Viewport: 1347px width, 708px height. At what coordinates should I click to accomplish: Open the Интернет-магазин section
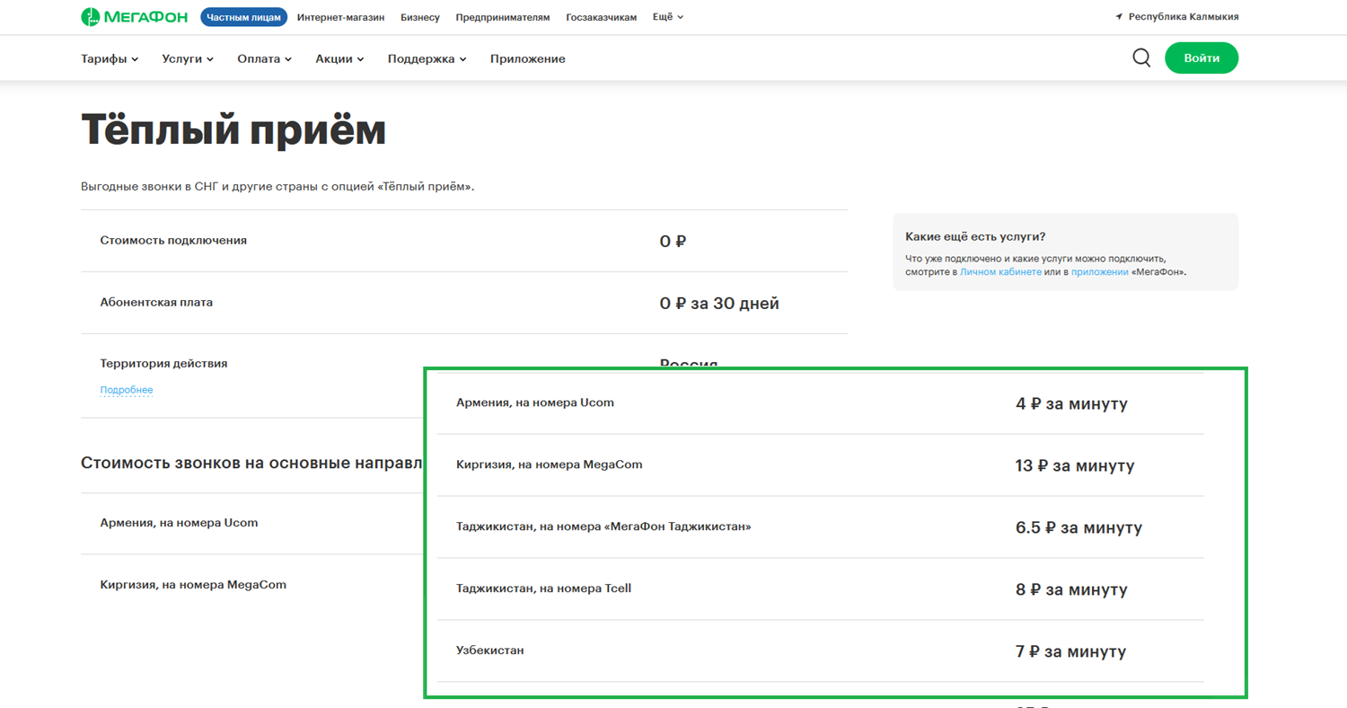(341, 17)
